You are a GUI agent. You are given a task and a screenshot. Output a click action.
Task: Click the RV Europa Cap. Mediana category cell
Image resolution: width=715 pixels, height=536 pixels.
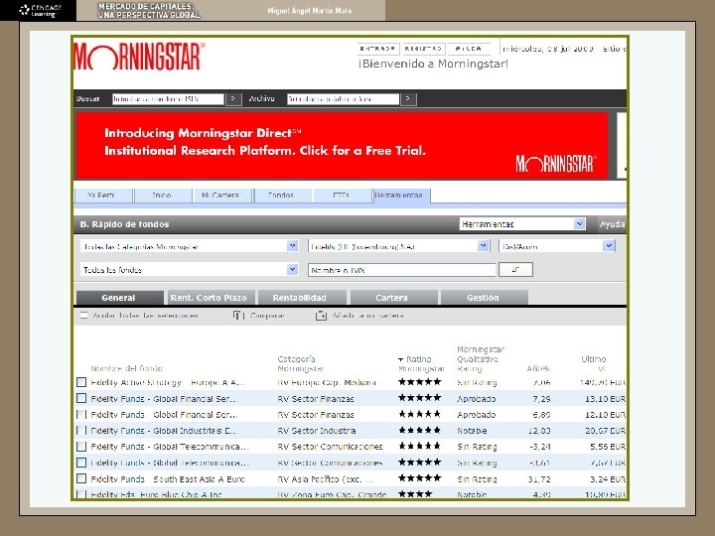tap(327, 382)
